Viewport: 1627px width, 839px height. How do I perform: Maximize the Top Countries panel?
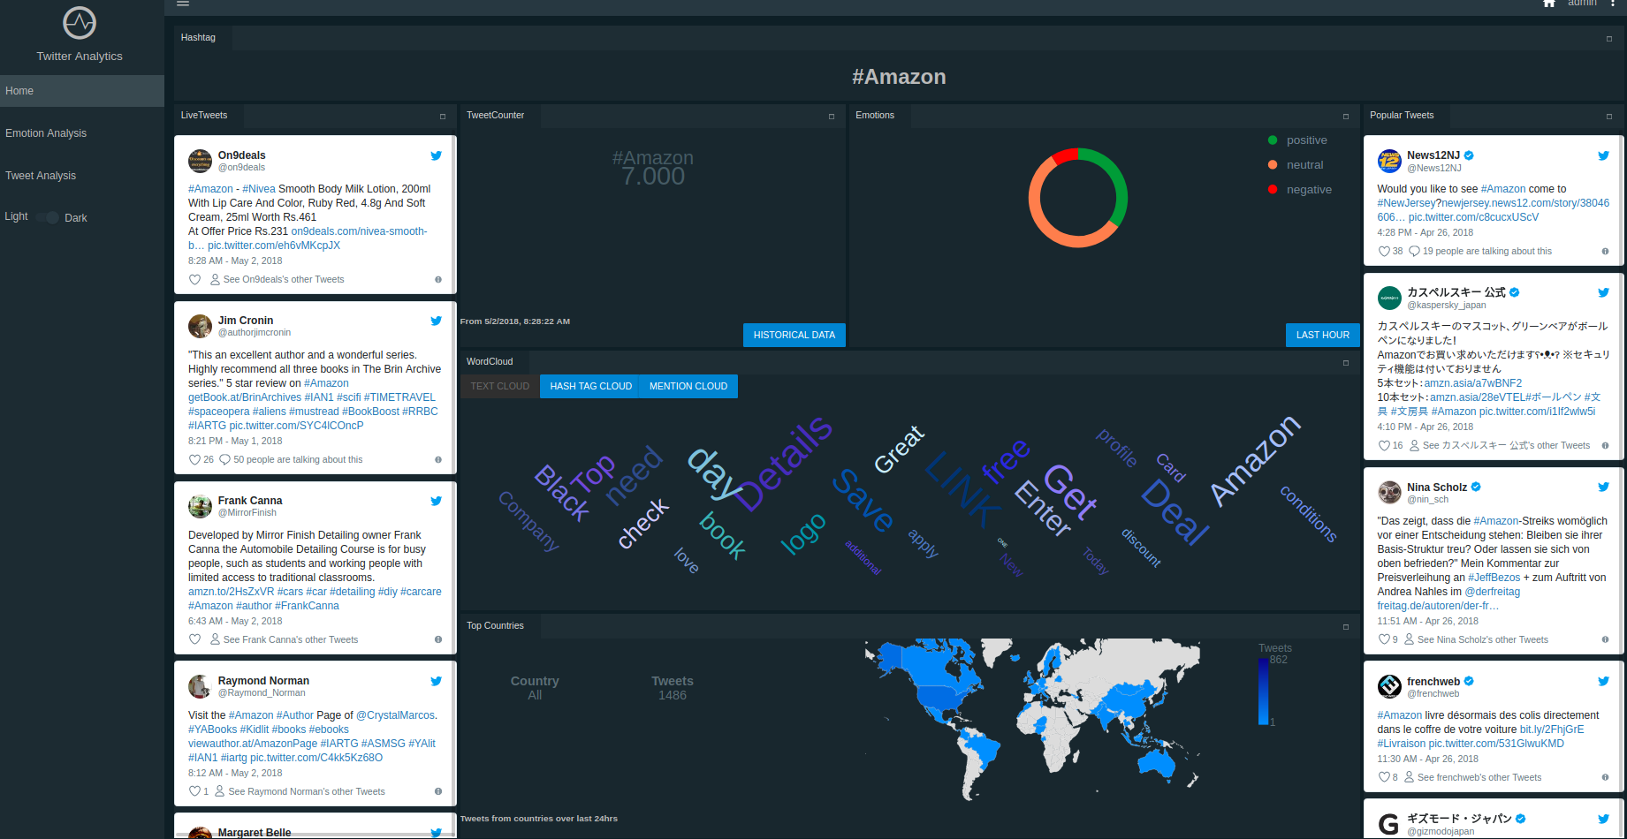click(x=1346, y=627)
